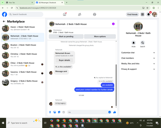Viewport: 161px width, 128px height.
Task: Click the back arrow beside Marketplace
Action: (4, 21)
